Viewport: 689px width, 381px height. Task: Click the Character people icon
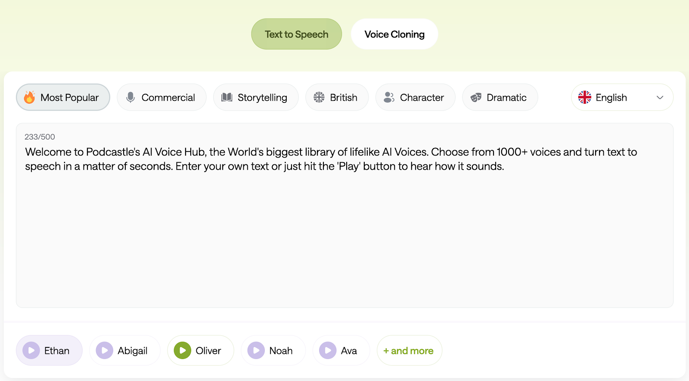coord(389,97)
